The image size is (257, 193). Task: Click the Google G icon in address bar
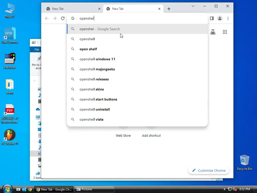click(73, 18)
